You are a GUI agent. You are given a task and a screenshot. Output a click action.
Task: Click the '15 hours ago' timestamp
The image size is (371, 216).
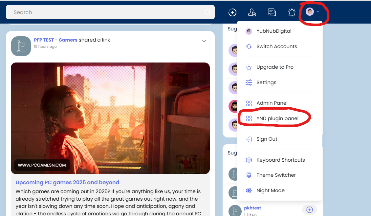45,46
